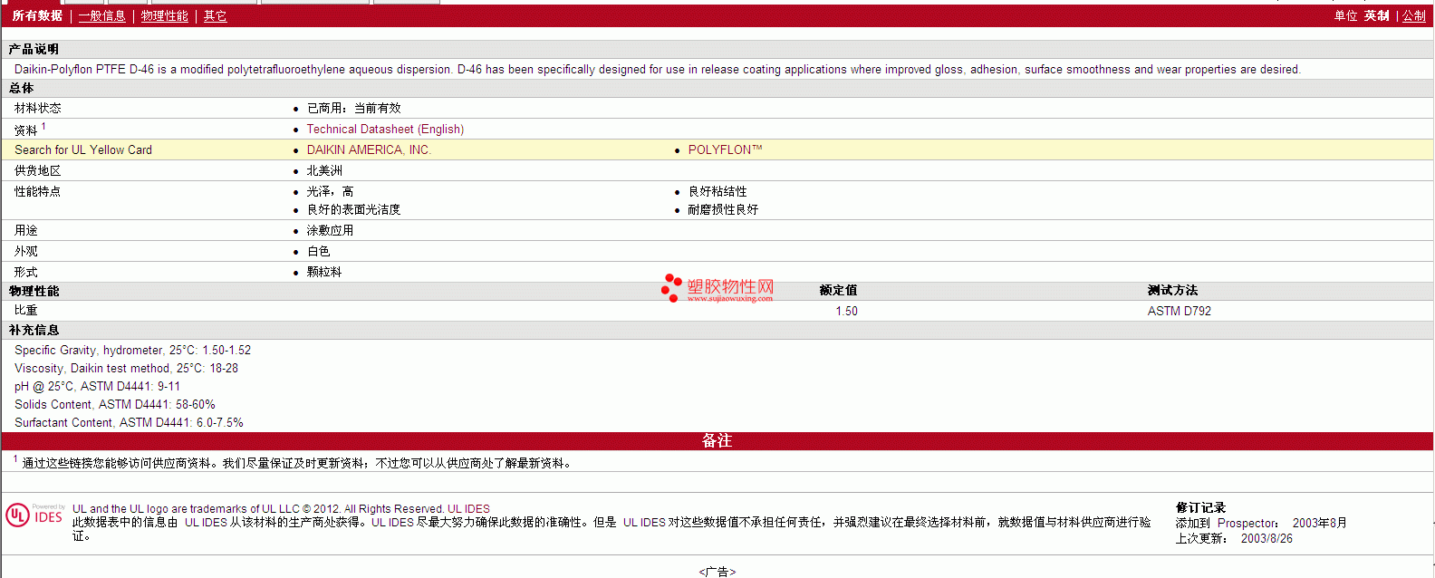Click the 颗粒料 form value
Screen dimensions: 1435x578
pyautogui.click(x=324, y=273)
